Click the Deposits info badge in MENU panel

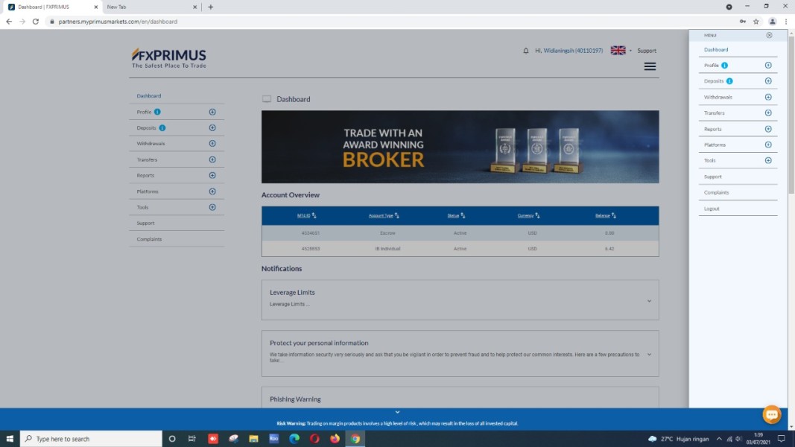pos(729,81)
